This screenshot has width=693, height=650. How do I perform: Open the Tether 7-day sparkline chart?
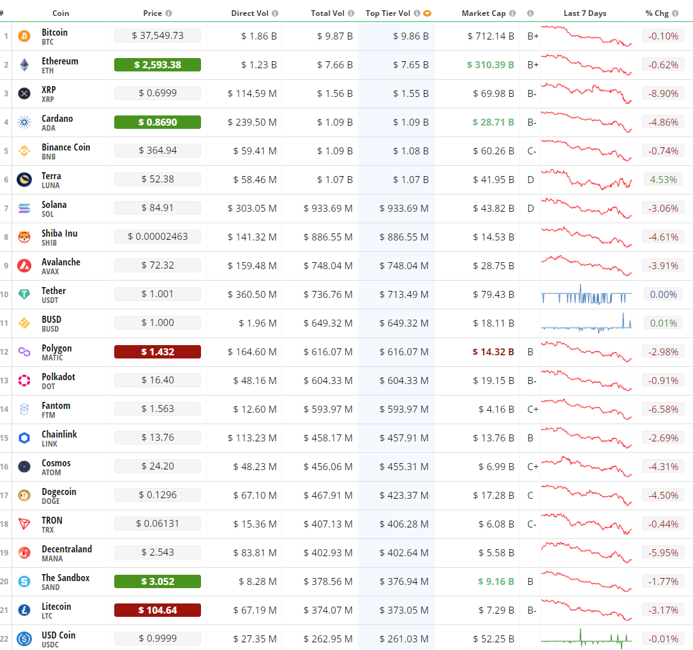[586, 295]
